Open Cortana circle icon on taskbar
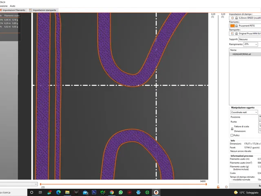This screenshot has height=196, width=261. pos(31,192)
